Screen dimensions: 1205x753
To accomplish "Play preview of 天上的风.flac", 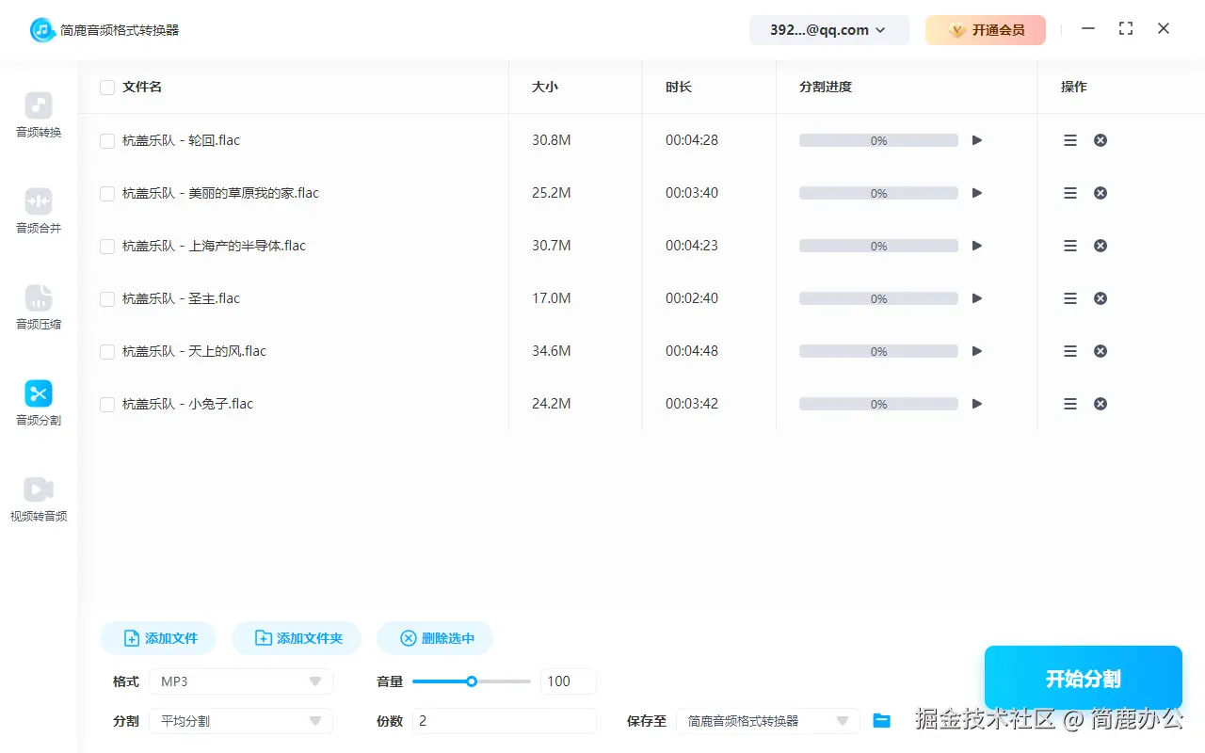I will click(977, 351).
